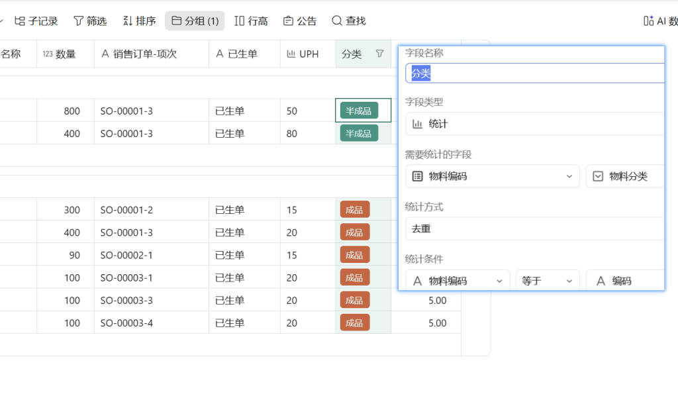Click the 成品 tag in the SO-00003-4 row

[355, 323]
